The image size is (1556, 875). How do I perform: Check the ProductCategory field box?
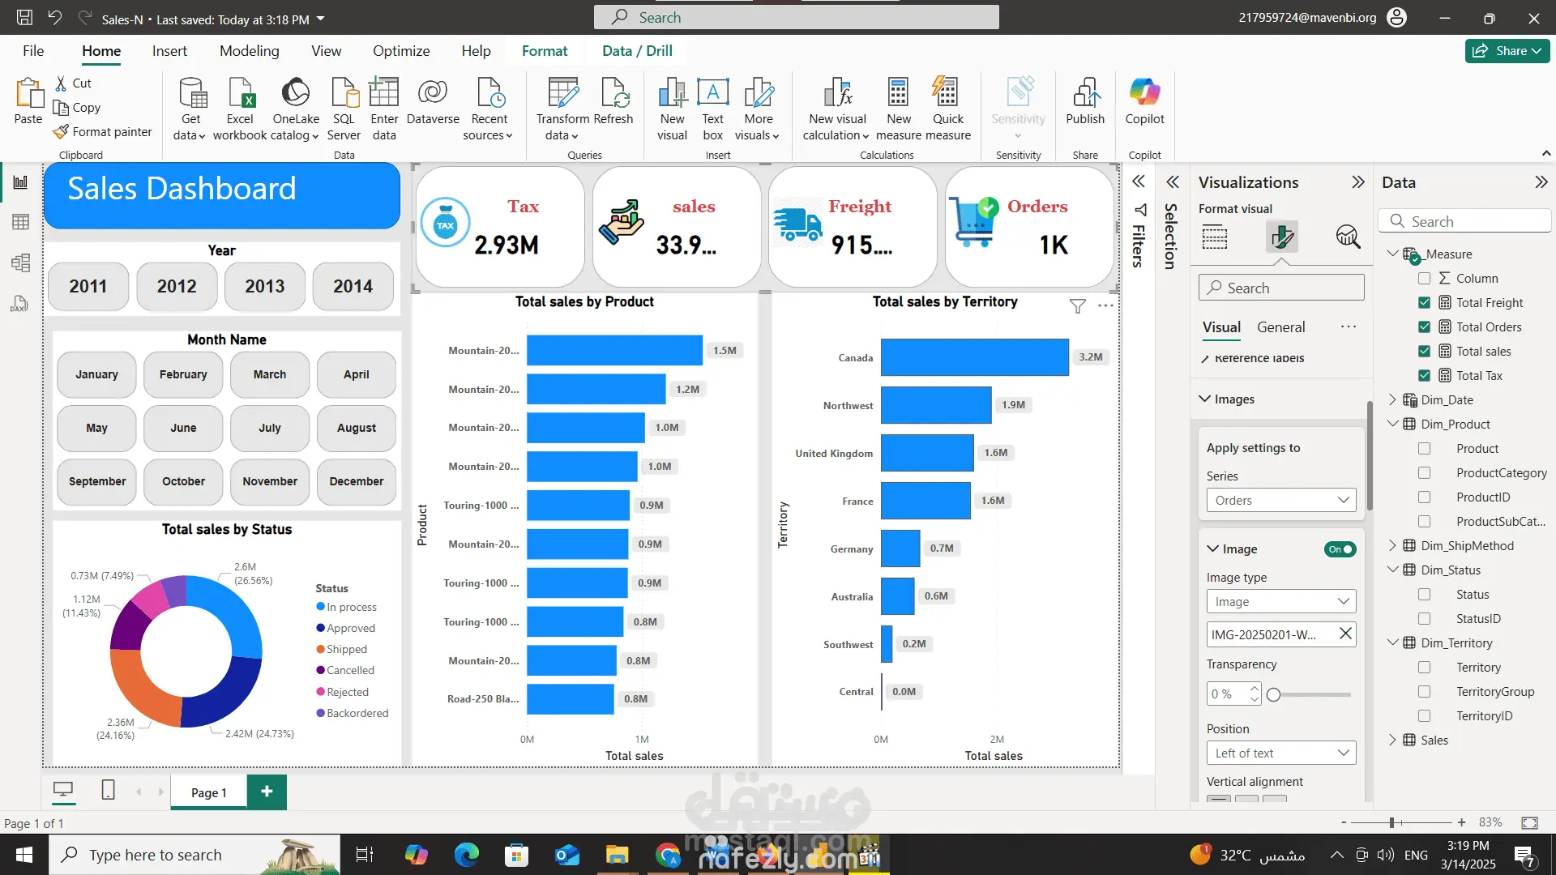[x=1424, y=472]
